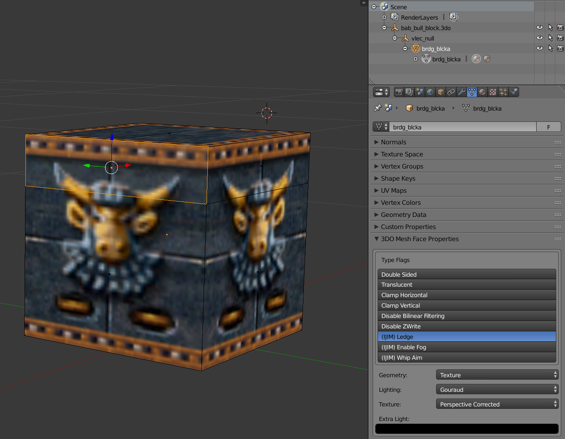Enable the Disable ZWrite flag
The height and width of the screenshot is (439, 565).
click(x=467, y=326)
